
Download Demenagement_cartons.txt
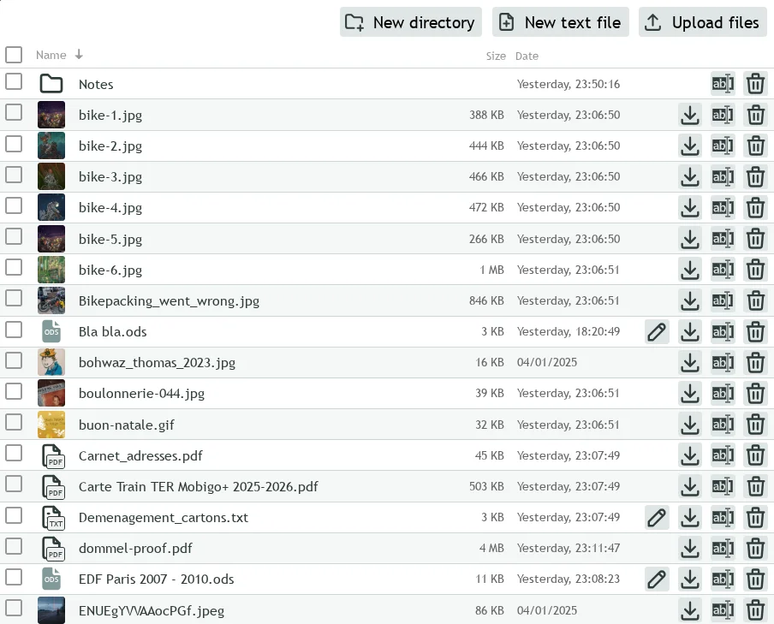click(x=689, y=517)
